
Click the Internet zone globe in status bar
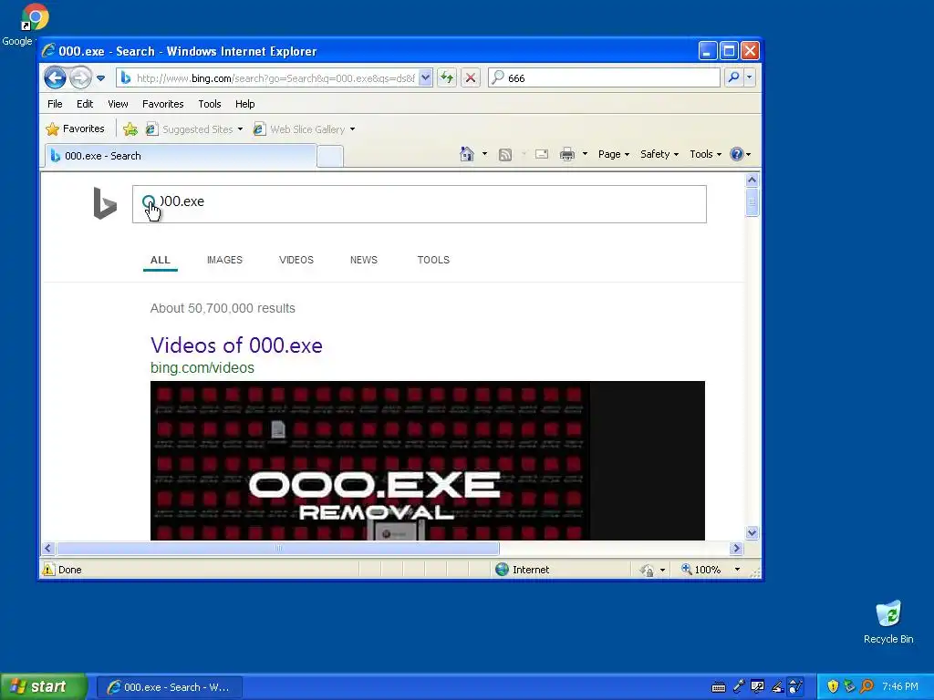[503, 569]
